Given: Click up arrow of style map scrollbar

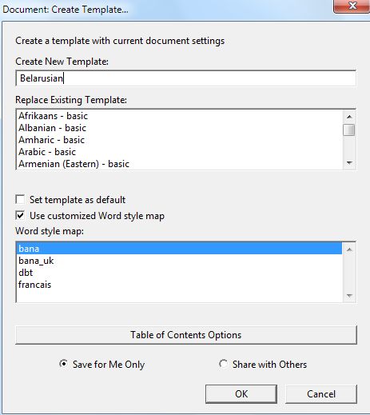Looking at the screenshot, I should pos(349,249).
